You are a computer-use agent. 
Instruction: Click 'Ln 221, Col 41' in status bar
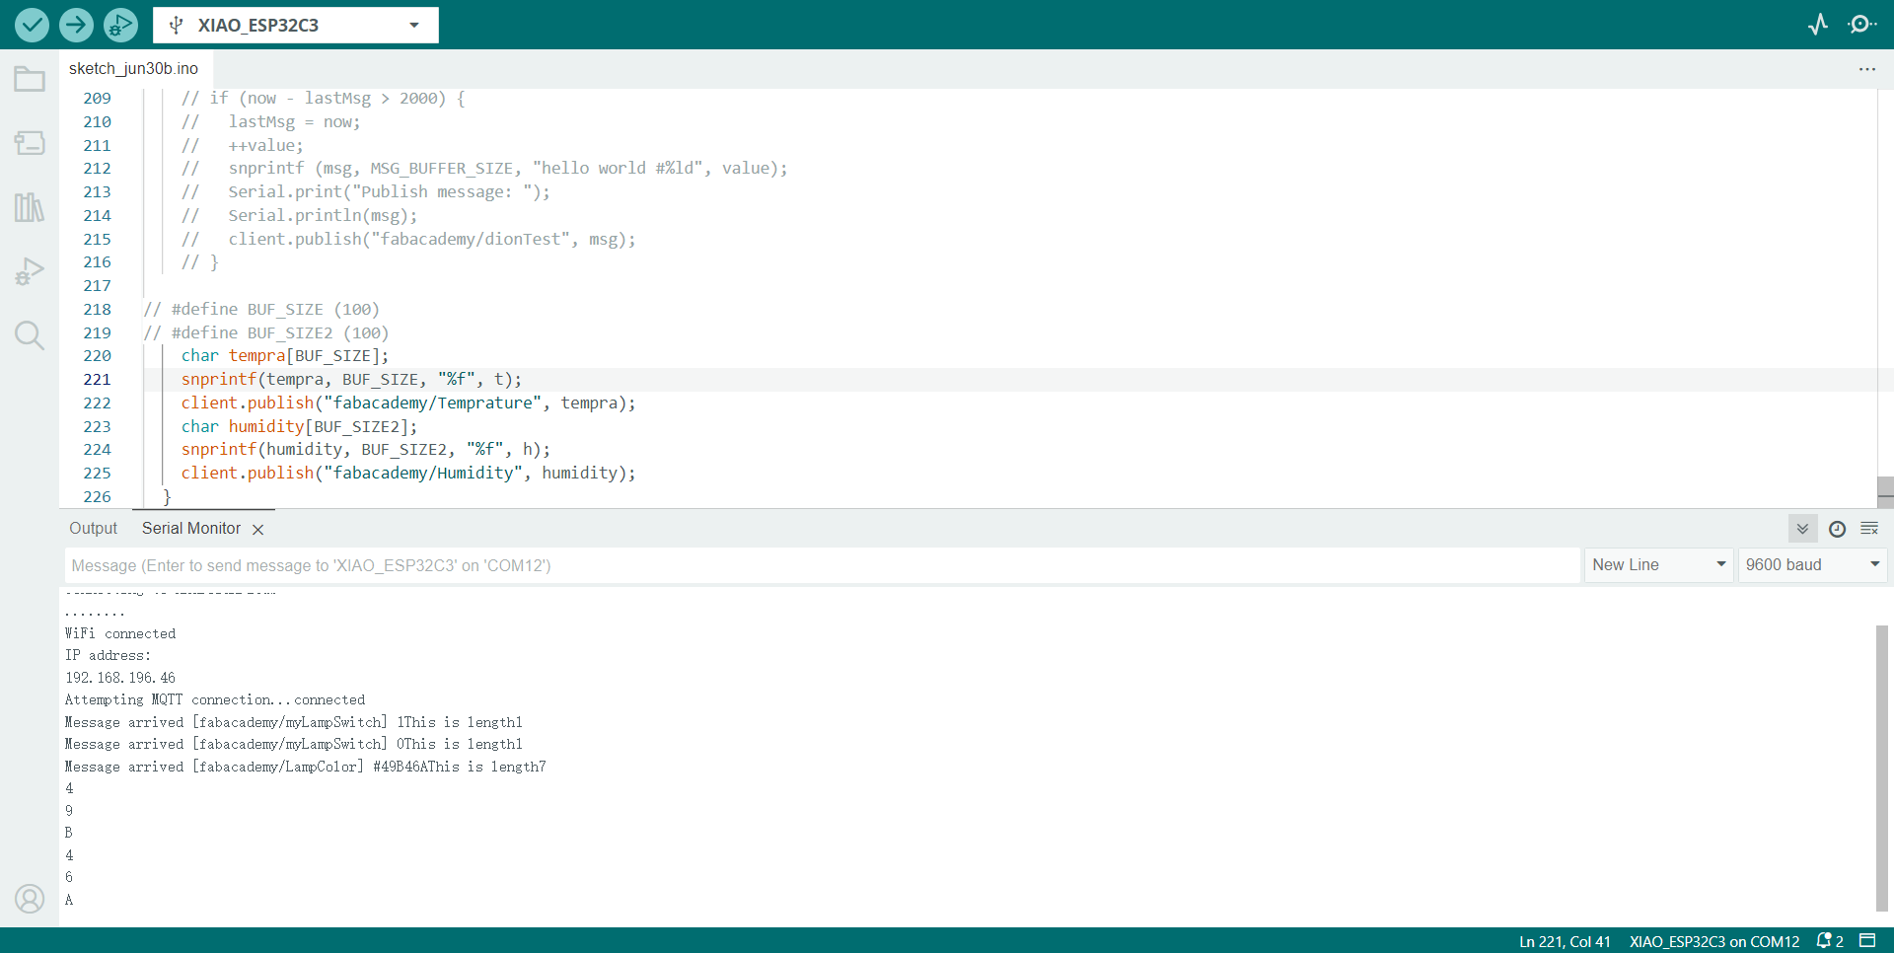tap(1565, 941)
